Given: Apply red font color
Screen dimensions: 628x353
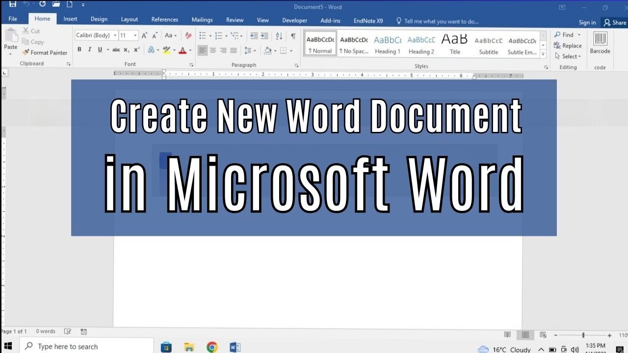Looking at the screenshot, I should (183, 50).
